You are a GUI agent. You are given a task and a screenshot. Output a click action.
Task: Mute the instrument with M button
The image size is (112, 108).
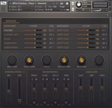pyautogui.click(x=73, y=9)
